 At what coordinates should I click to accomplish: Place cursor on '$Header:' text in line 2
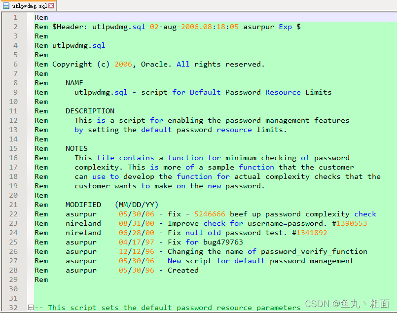[x=70, y=27]
